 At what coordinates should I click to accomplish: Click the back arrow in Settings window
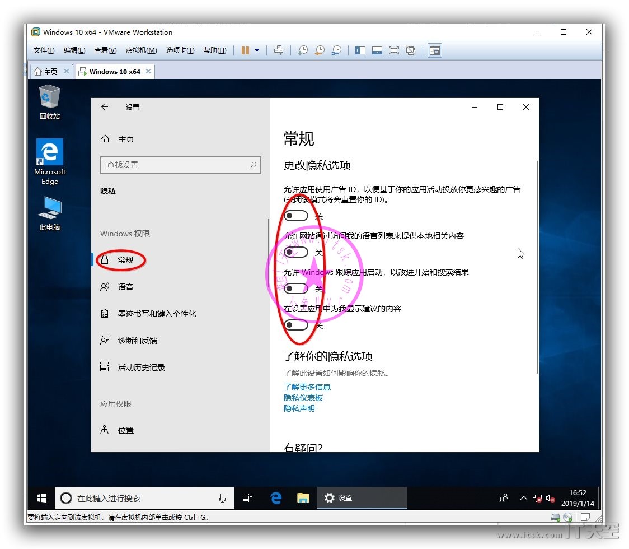[x=105, y=107]
